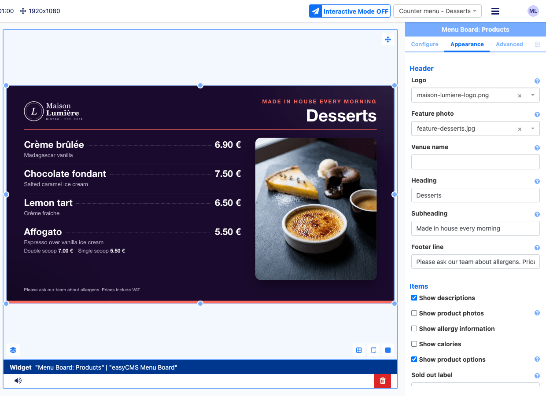Click the Interactive Mode OFF button

point(350,11)
